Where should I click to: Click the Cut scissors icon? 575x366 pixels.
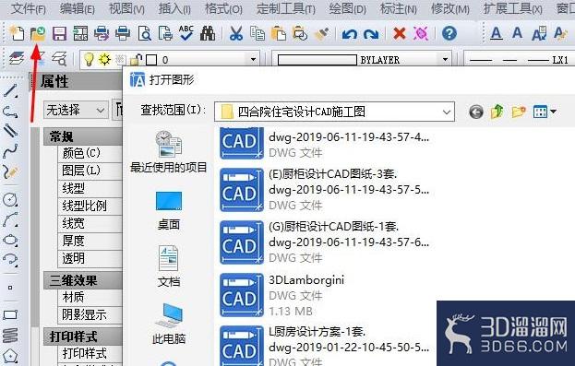236,33
